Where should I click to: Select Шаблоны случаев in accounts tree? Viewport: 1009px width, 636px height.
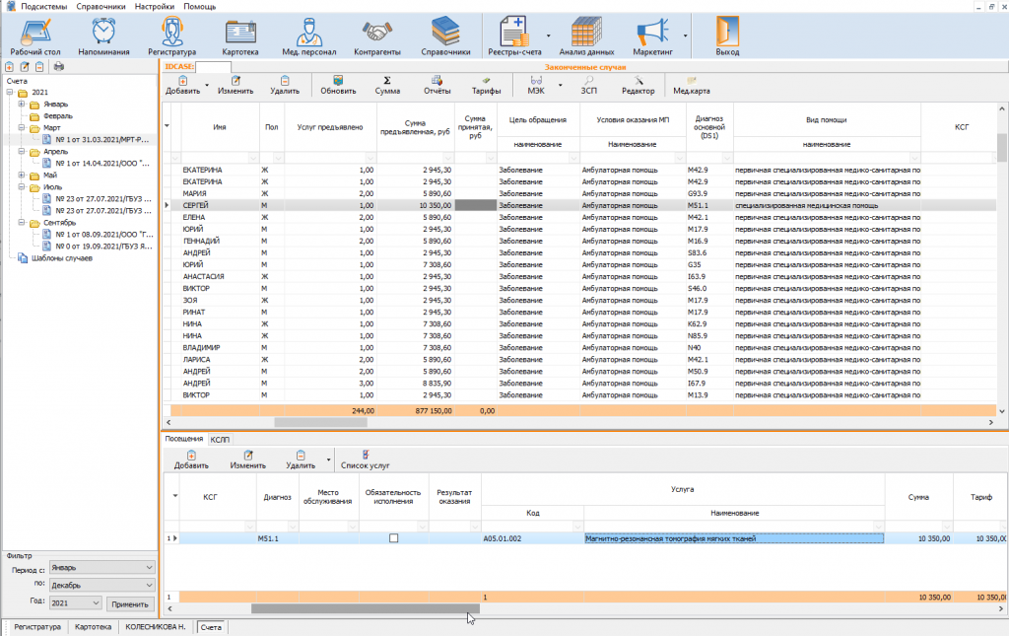(61, 258)
